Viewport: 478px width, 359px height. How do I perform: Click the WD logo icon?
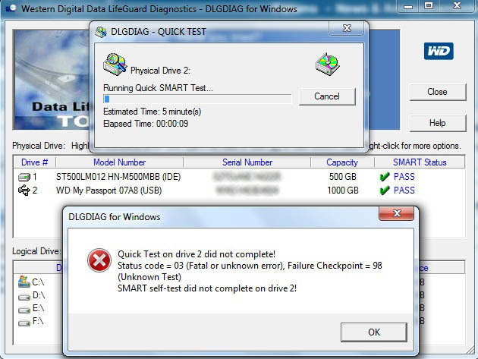click(439, 51)
